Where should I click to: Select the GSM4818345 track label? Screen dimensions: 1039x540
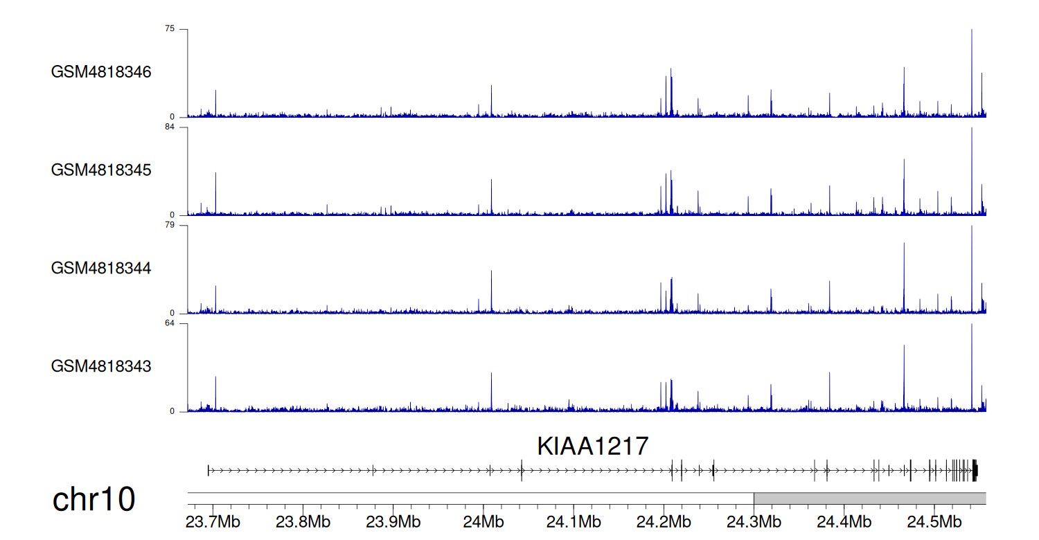[x=101, y=170]
